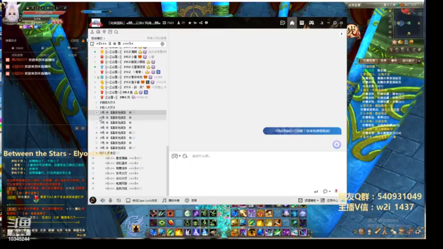Open the location pin icon above channel list
This screenshot has height=249, width=443.
[104, 32]
